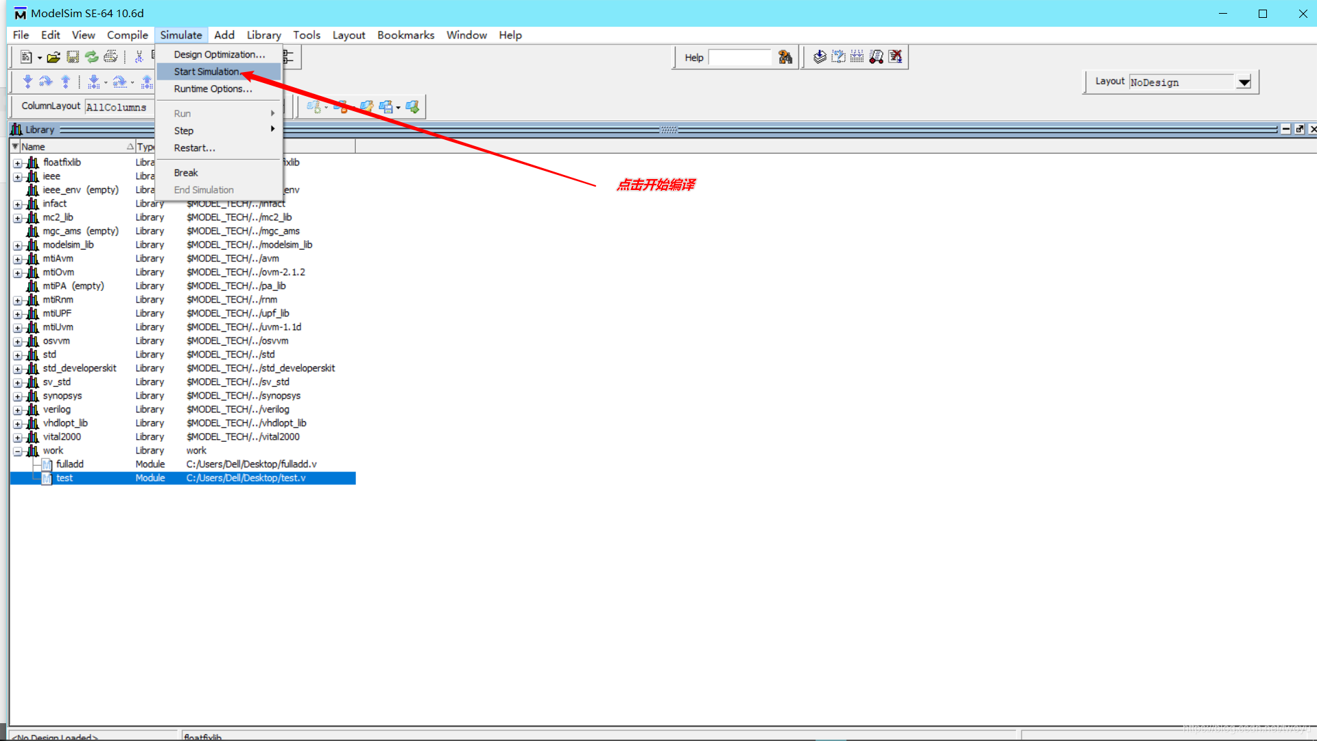
Task: Expand the modelsim_lib library node
Action: pos(18,246)
